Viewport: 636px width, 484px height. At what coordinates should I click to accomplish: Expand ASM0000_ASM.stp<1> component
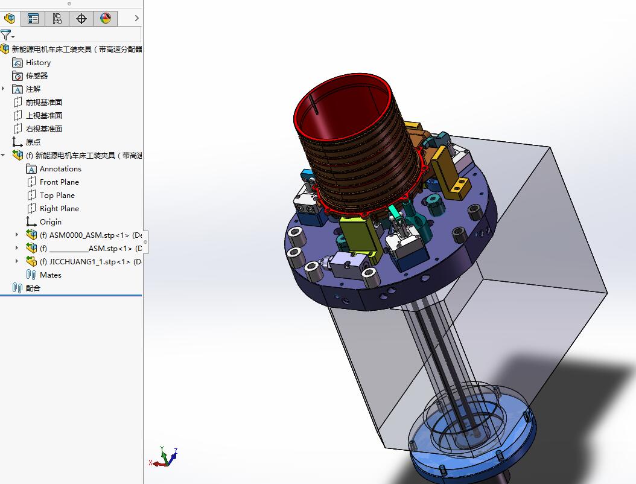[17, 235]
